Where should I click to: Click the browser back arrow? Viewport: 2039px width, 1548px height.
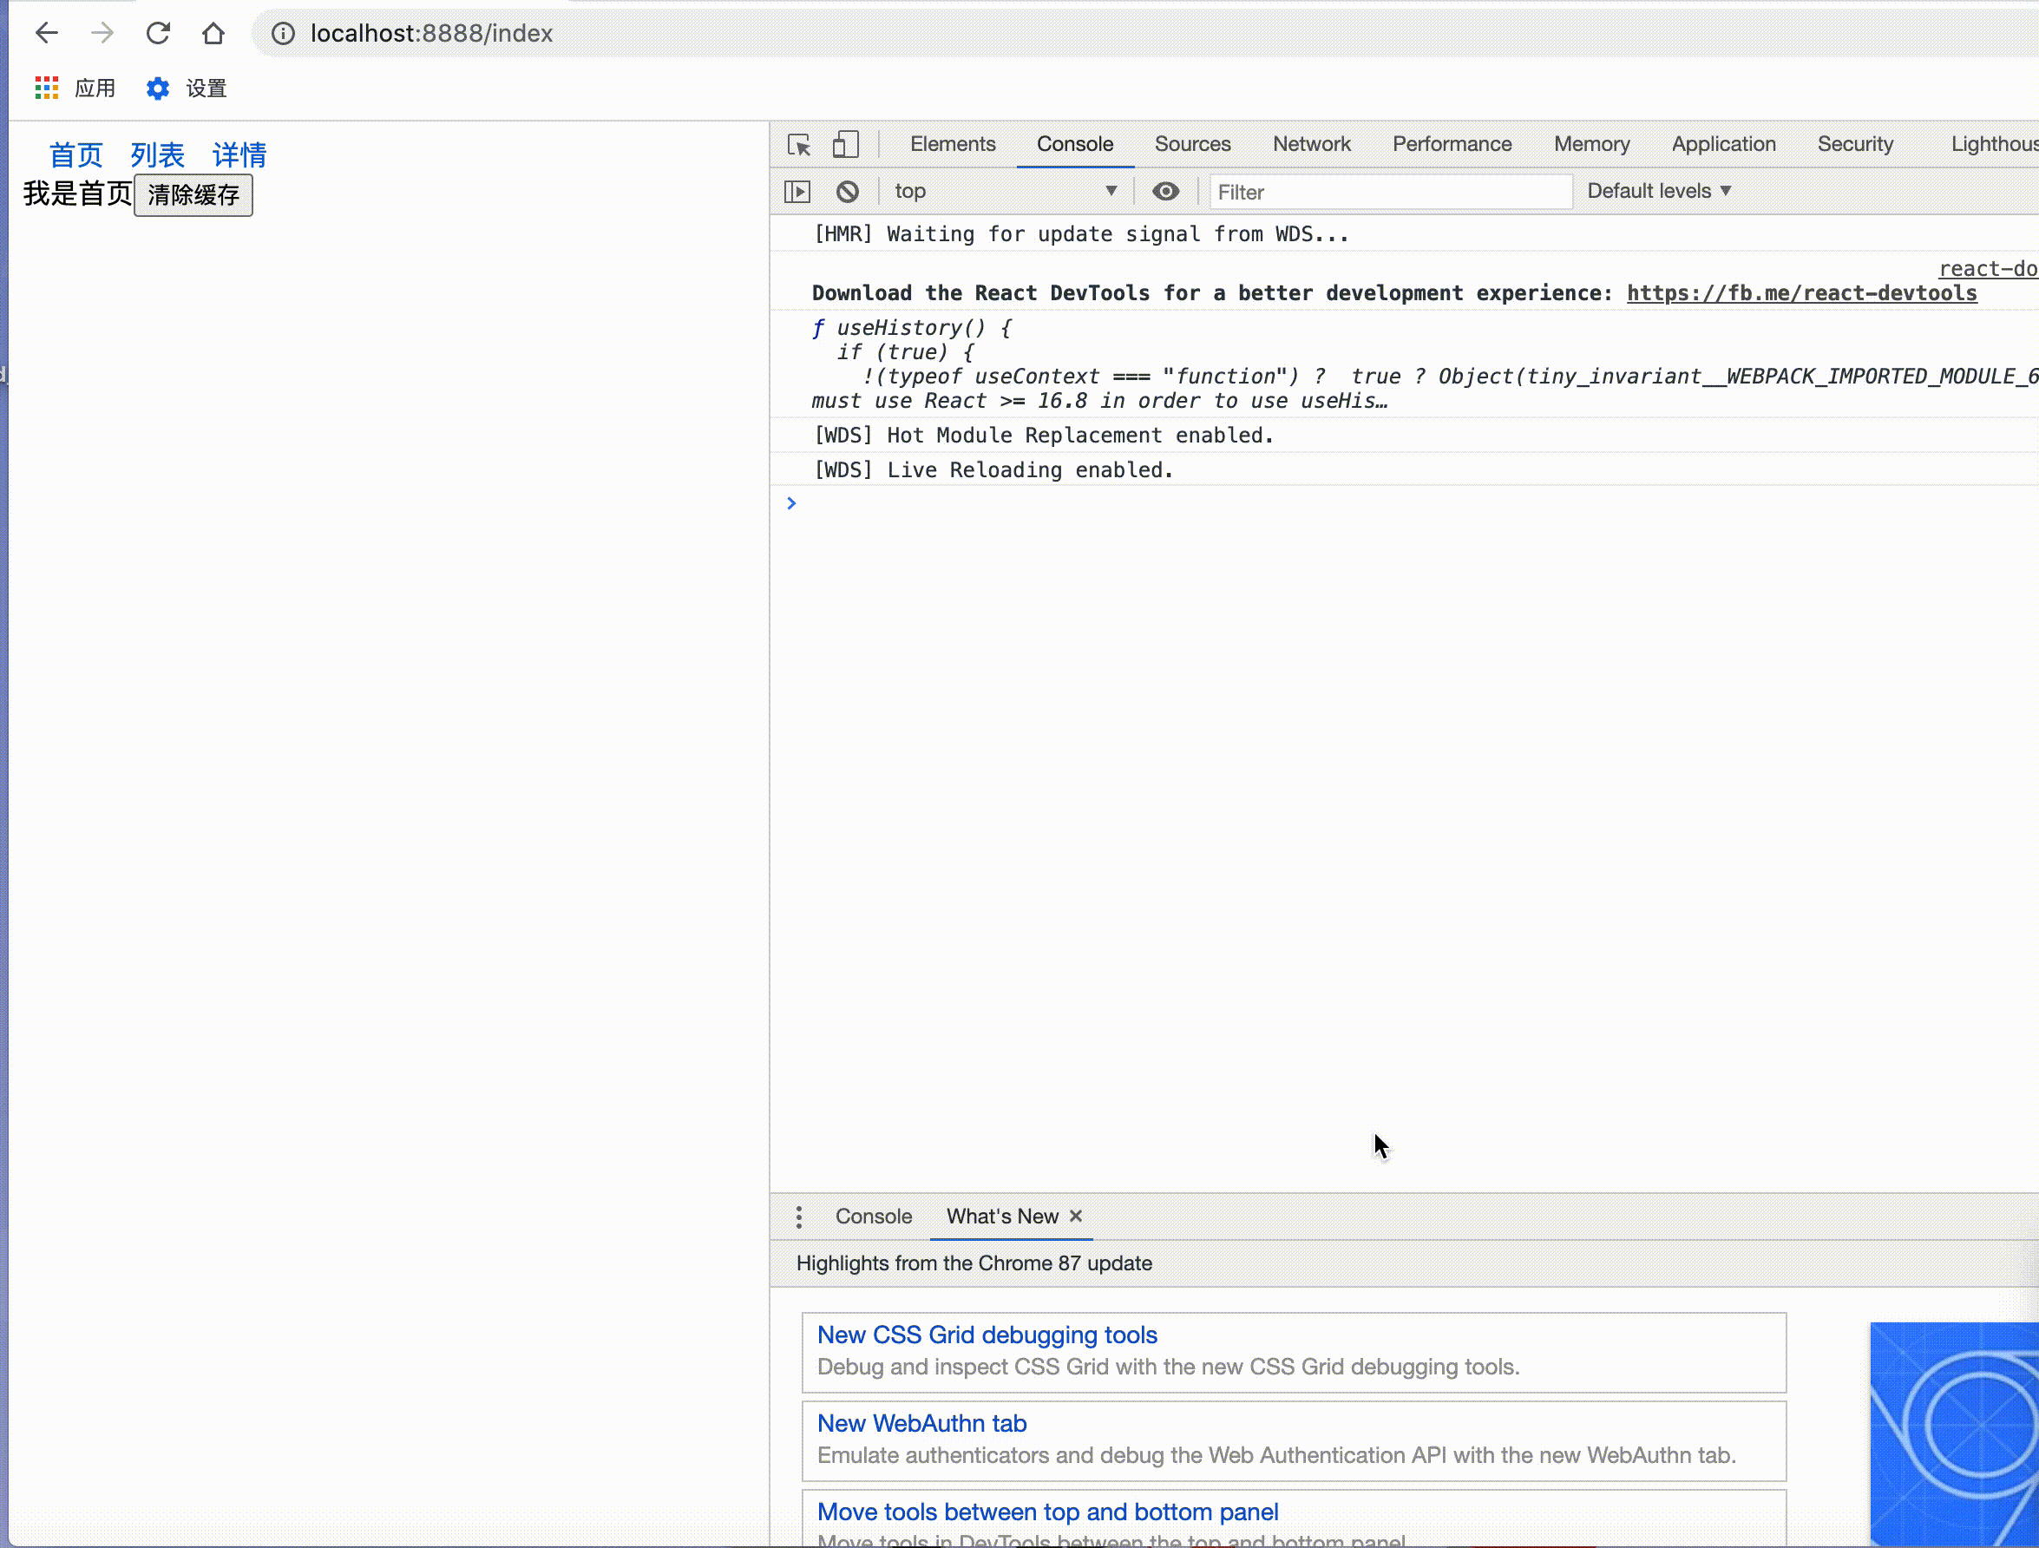pos(46,33)
